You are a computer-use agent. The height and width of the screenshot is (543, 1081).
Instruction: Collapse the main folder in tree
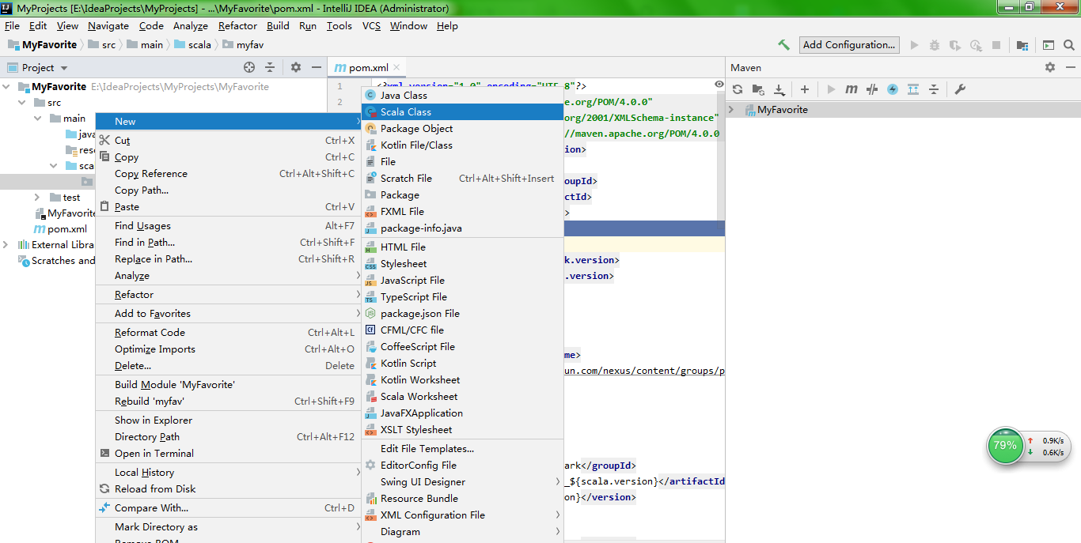(x=37, y=119)
